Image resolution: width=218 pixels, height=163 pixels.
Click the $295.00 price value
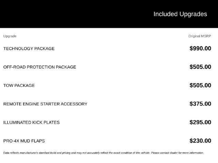click(x=200, y=122)
